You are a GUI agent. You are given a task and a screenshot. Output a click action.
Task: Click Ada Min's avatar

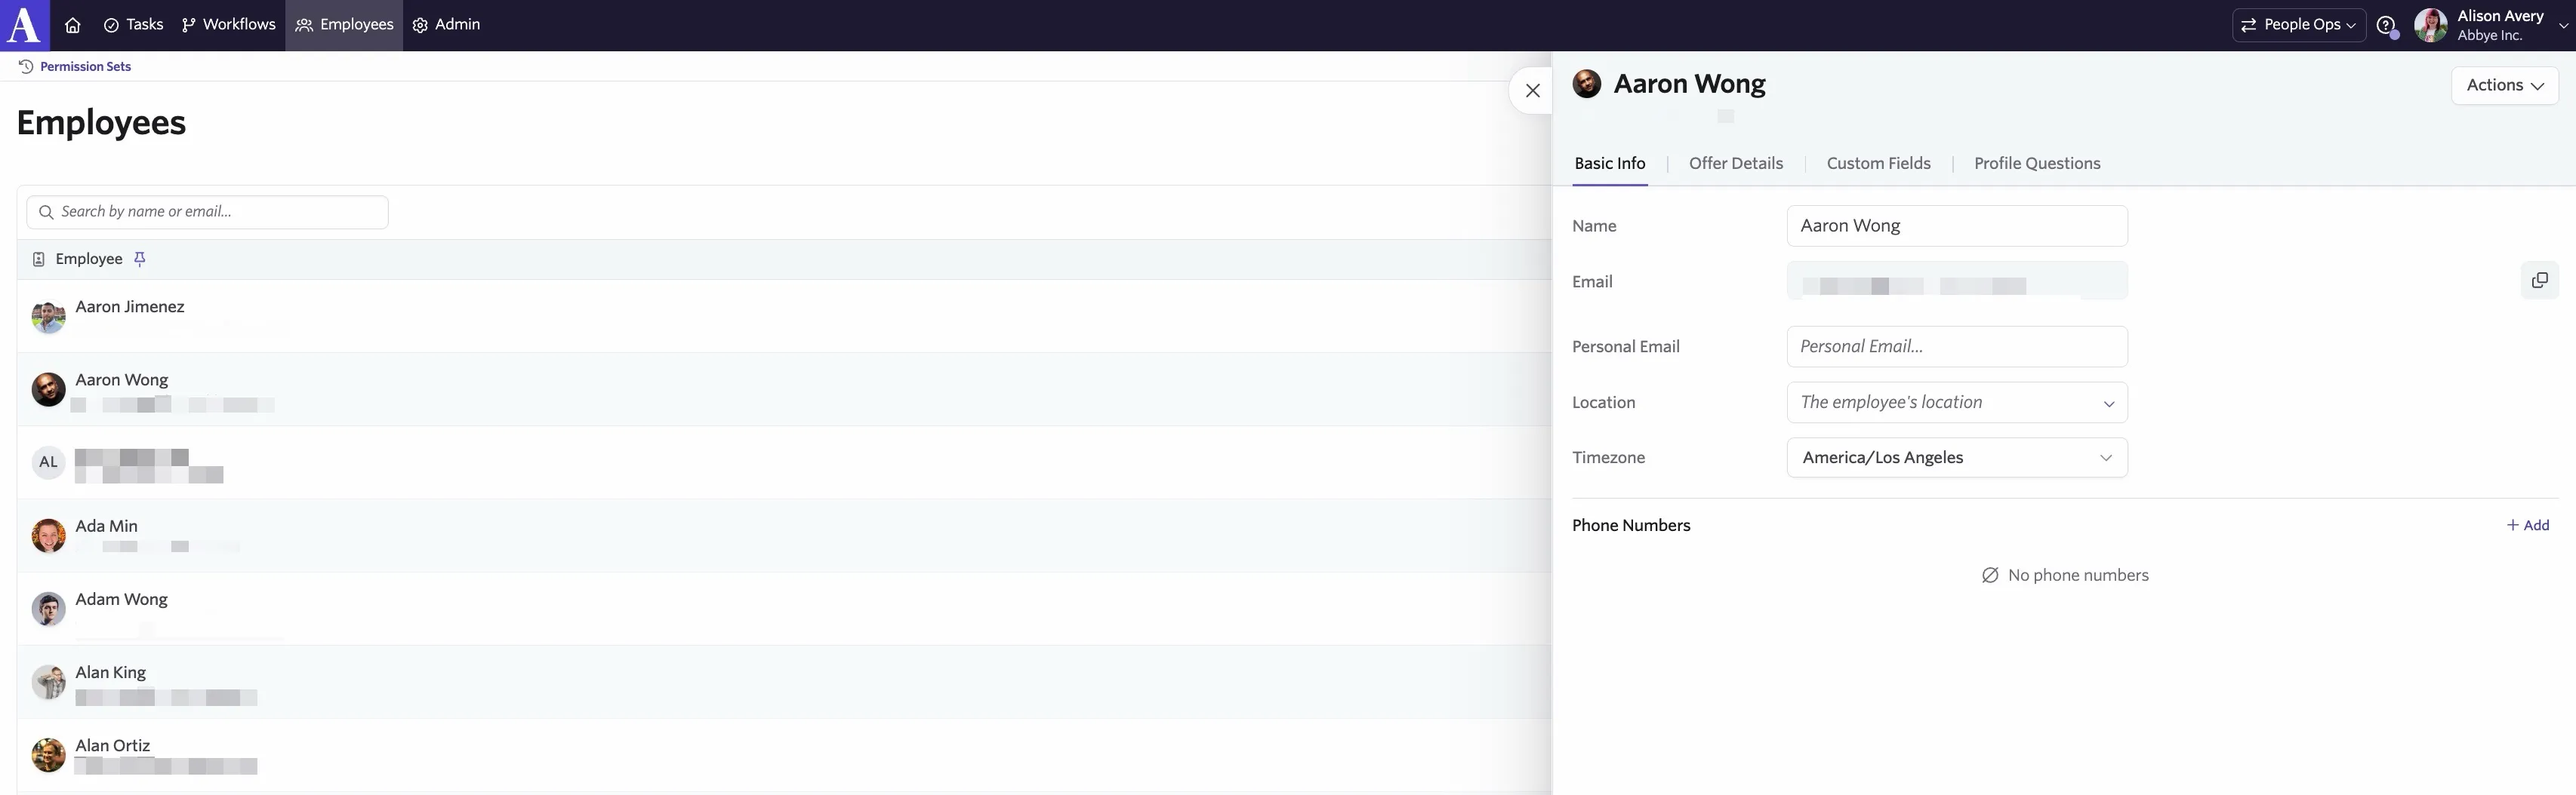pos(48,536)
